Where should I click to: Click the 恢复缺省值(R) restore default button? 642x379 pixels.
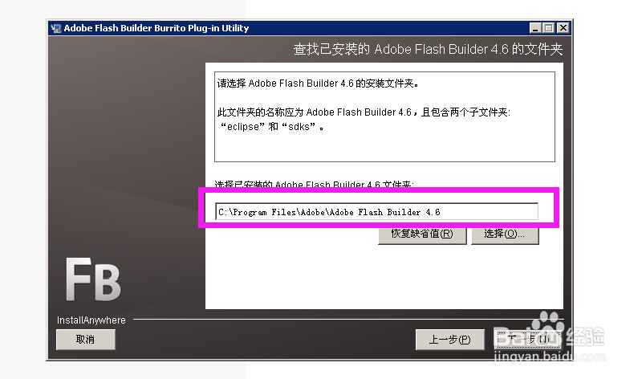(x=422, y=235)
